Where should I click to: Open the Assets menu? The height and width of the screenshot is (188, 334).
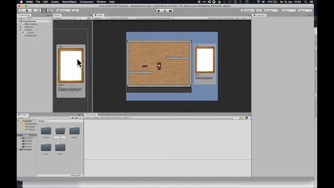click(55, 2)
